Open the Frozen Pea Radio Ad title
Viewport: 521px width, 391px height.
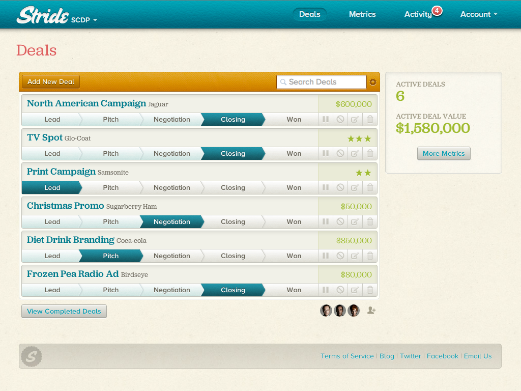(x=72, y=274)
